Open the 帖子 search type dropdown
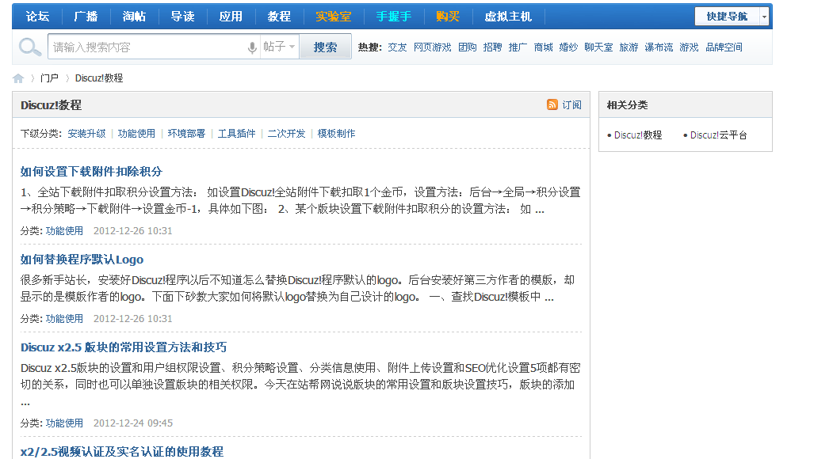This screenshot has width=833, height=459. coord(279,47)
